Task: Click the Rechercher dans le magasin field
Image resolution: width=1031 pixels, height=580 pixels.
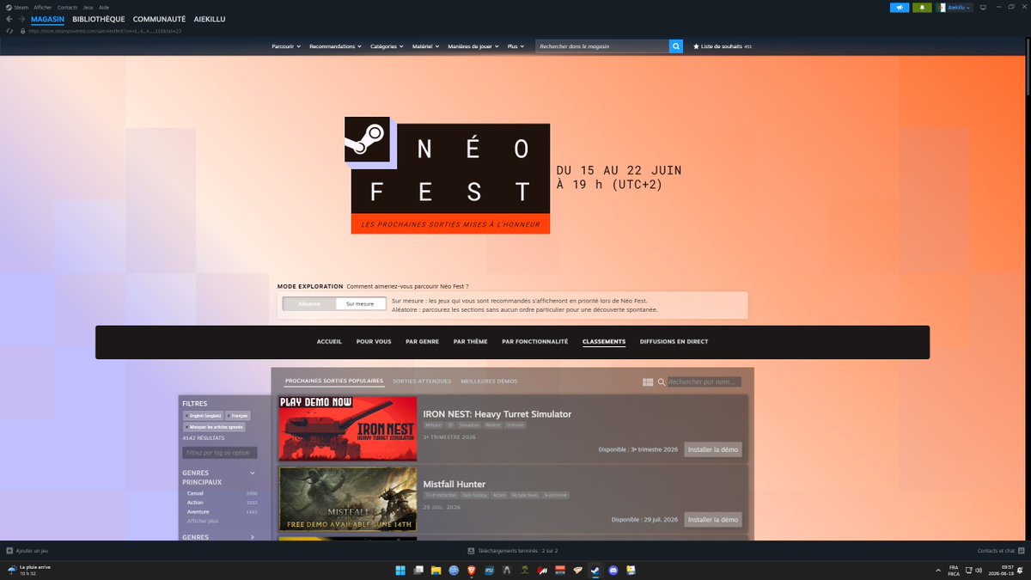Action: point(602,46)
